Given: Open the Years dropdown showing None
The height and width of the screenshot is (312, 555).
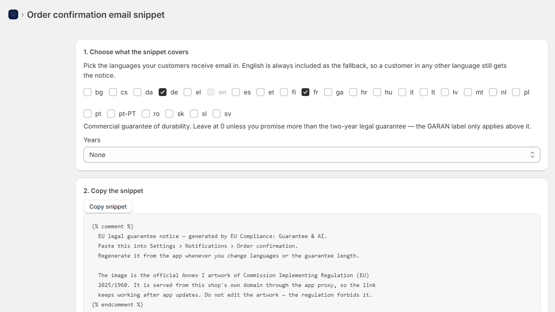Looking at the screenshot, I should 311,155.
